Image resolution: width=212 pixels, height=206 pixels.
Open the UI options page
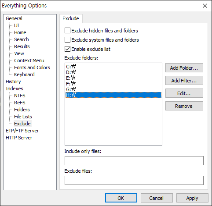point(17,25)
